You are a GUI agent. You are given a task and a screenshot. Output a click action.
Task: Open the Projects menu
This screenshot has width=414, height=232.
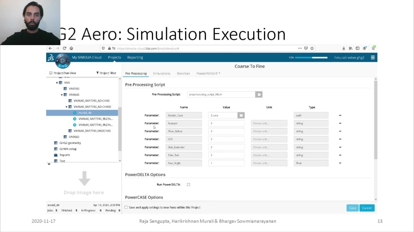tap(114, 57)
